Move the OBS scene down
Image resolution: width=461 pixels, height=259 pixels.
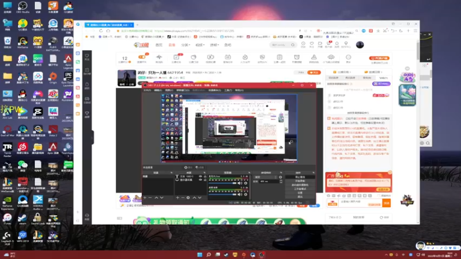pyautogui.click(x=161, y=197)
